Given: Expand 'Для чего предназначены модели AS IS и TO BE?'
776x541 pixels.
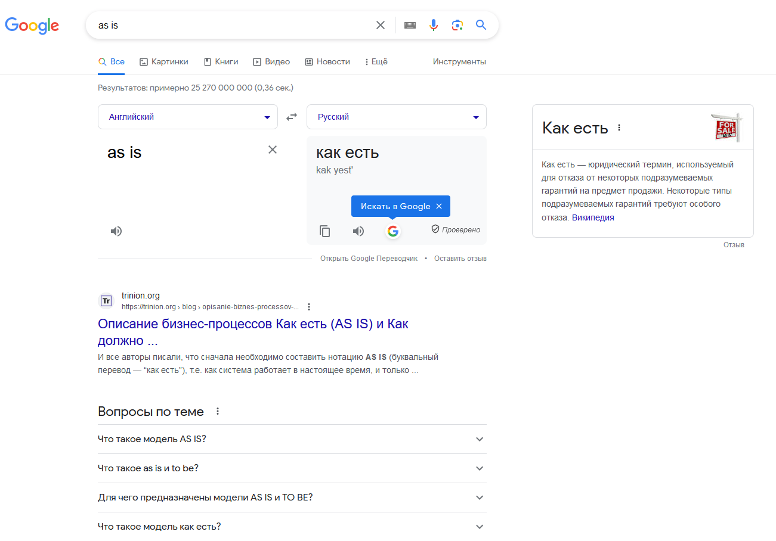Looking at the screenshot, I should 292,498.
